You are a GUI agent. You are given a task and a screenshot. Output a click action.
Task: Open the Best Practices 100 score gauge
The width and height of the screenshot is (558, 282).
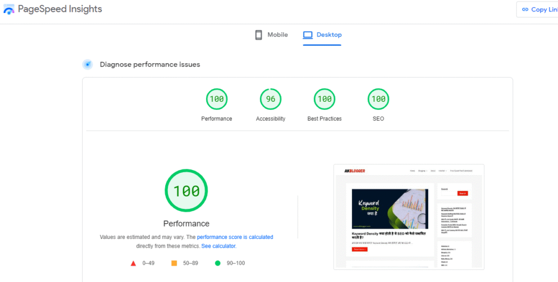pos(325,99)
